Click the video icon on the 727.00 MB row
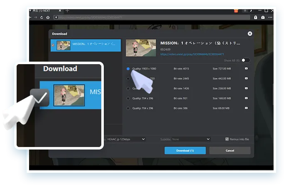 coord(246,69)
